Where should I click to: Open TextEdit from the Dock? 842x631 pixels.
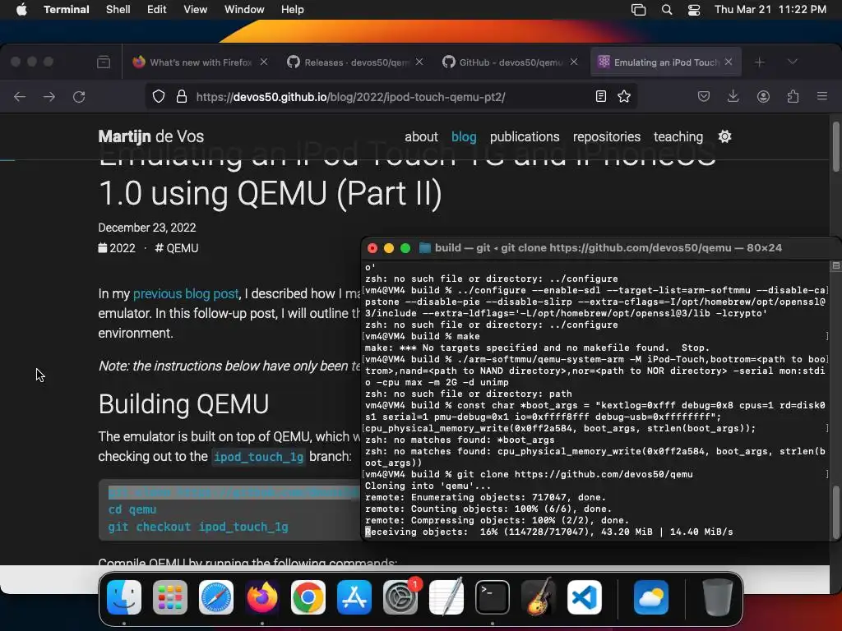point(446,597)
